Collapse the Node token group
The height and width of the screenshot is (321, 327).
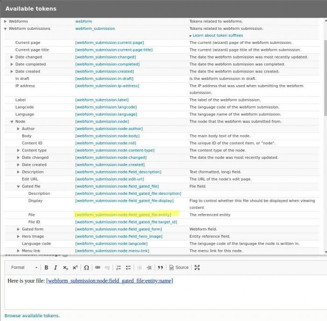click(x=12, y=121)
